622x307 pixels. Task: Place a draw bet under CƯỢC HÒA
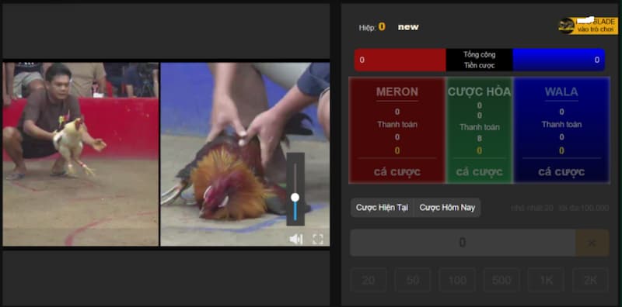coord(479,172)
